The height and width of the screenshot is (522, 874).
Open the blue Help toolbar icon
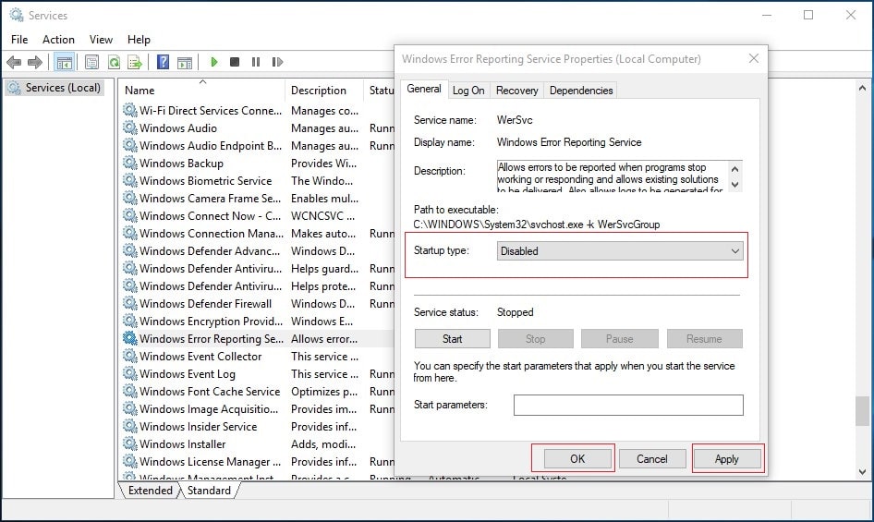click(163, 62)
